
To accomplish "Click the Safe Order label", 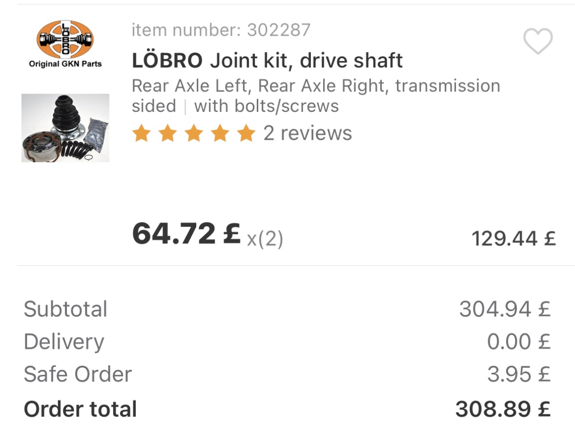I will (x=78, y=374).
